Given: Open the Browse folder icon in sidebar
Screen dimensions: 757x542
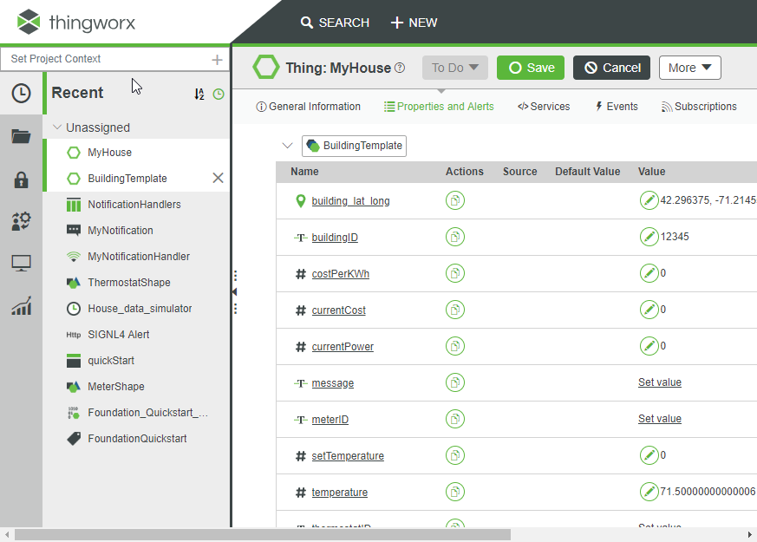Looking at the screenshot, I should [x=21, y=137].
